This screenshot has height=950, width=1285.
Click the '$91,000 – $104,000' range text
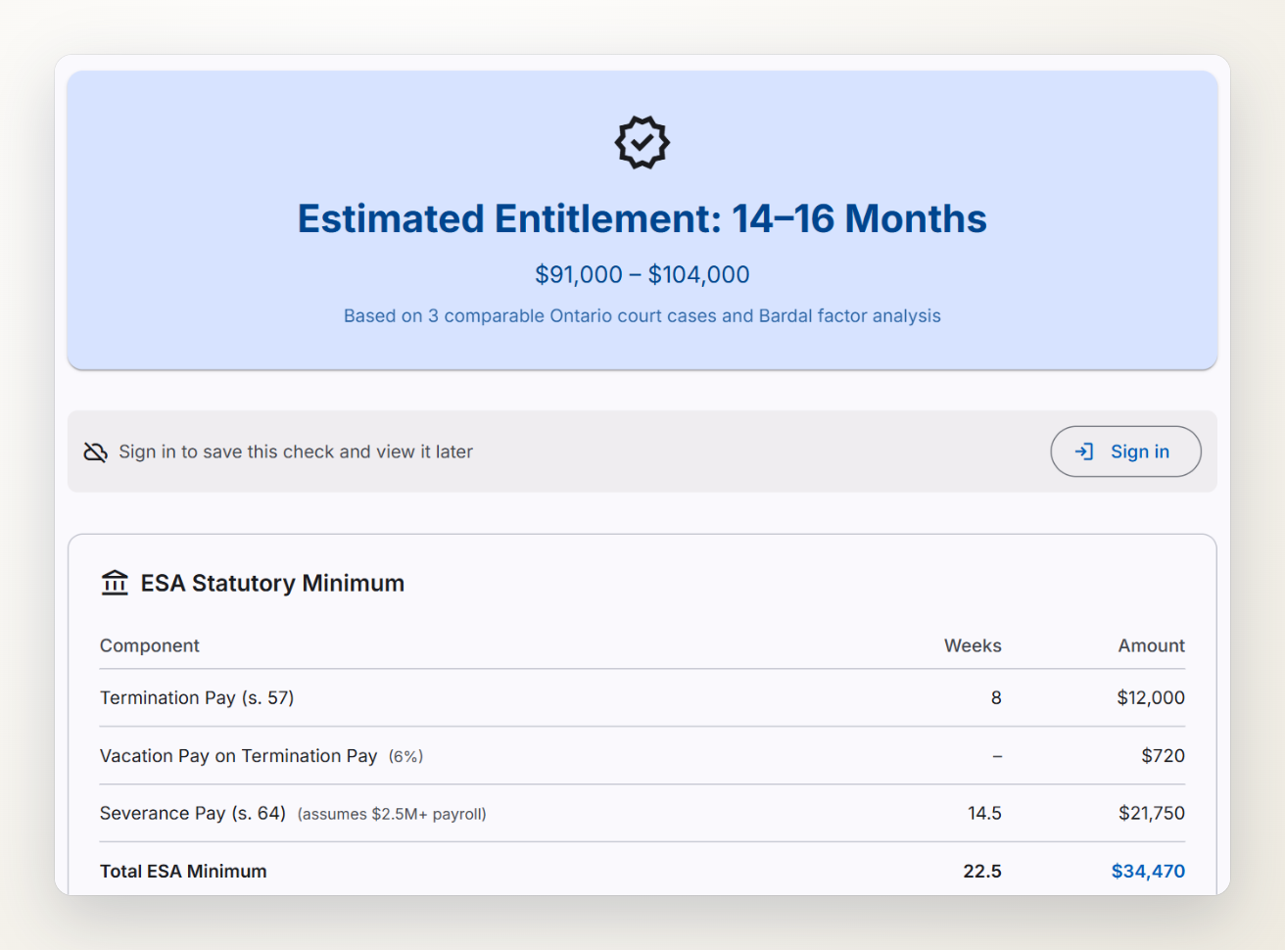coord(642,274)
